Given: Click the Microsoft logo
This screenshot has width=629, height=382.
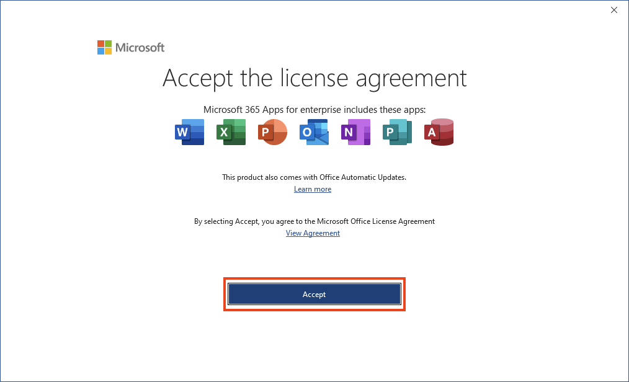Looking at the screenshot, I should pyautogui.click(x=130, y=47).
